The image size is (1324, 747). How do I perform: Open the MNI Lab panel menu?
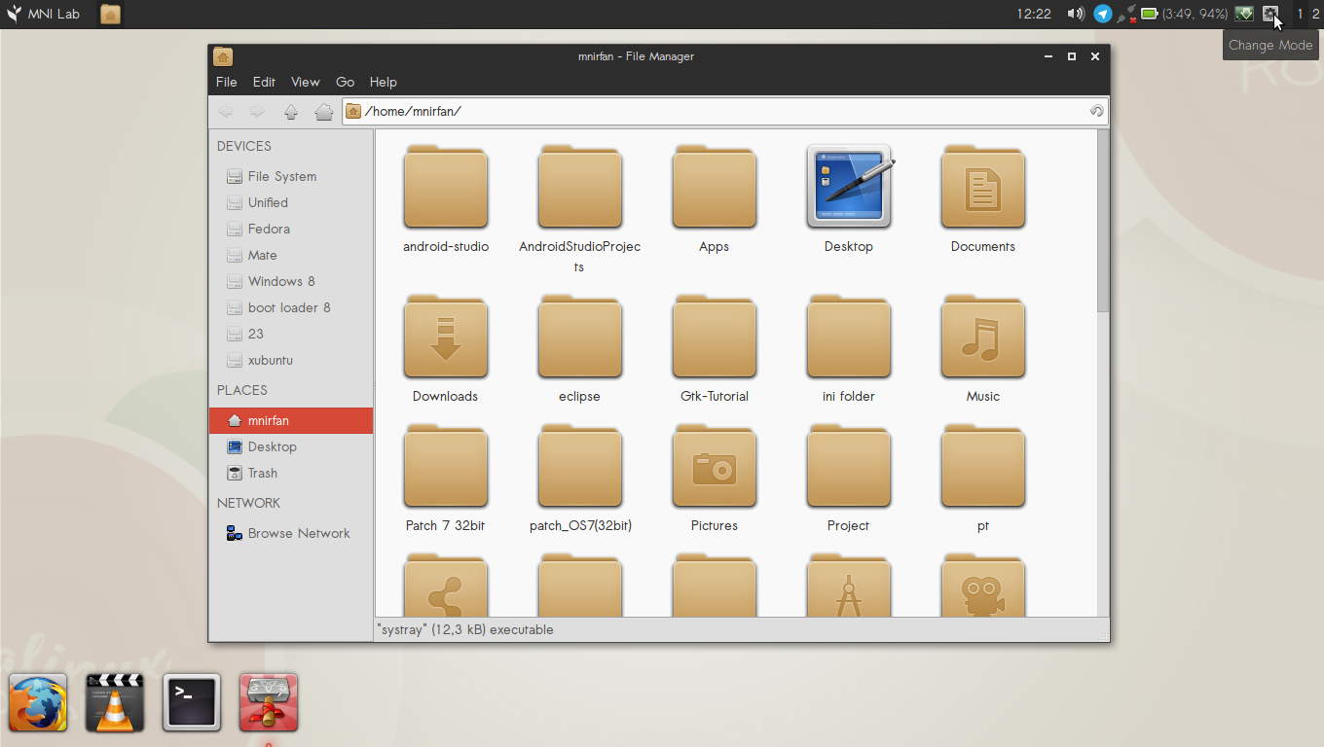pyautogui.click(x=43, y=14)
